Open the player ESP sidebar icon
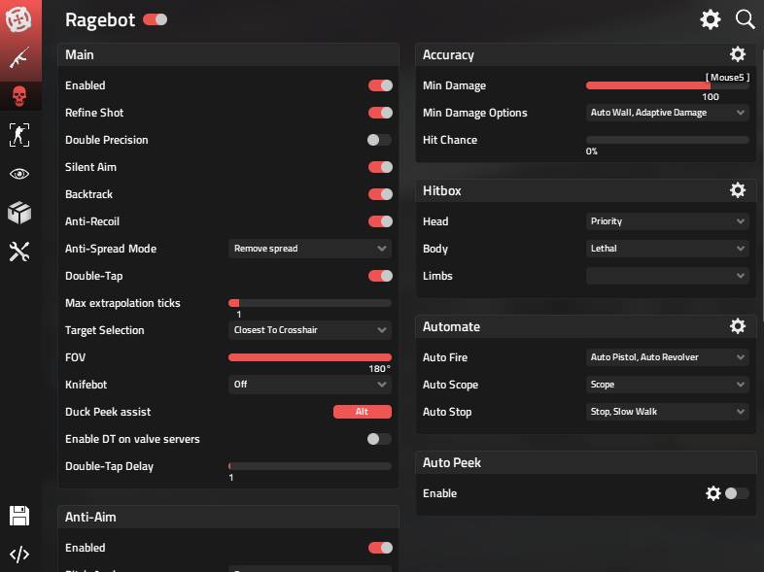This screenshot has height=572, width=764. coord(19,135)
